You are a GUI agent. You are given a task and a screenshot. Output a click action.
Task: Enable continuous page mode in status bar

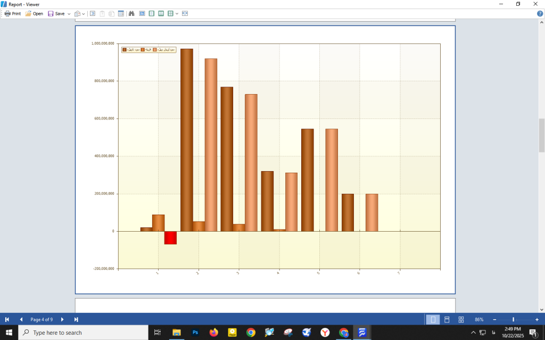click(x=447, y=319)
